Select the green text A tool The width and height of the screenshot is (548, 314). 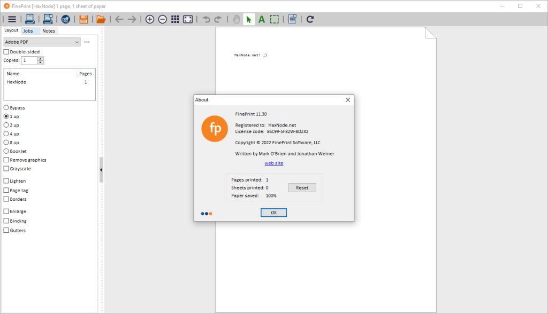pyautogui.click(x=261, y=20)
